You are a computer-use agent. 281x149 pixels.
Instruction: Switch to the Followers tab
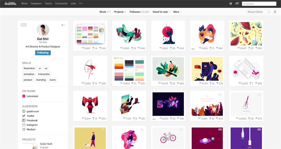click(139, 12)
